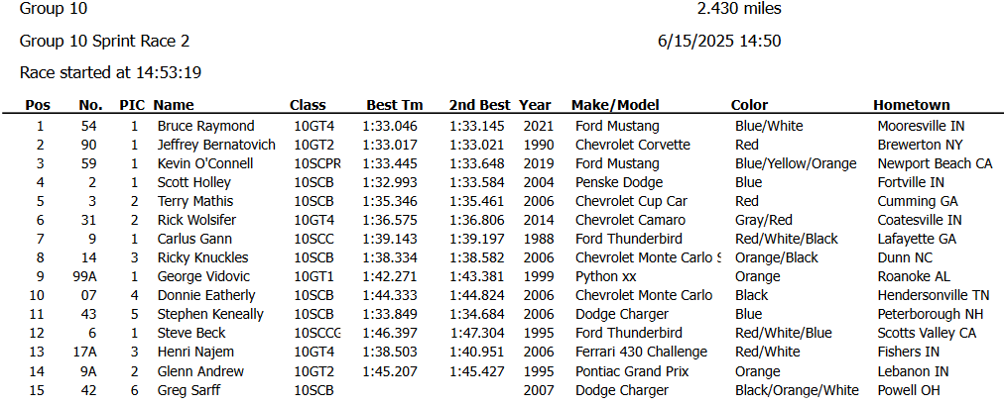Click the Group 10 Sprint Race 2 title

(104, 42)
